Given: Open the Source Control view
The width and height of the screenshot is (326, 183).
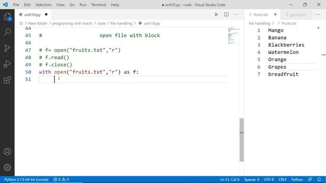Looking at the screenshot, I should point(7,48).
